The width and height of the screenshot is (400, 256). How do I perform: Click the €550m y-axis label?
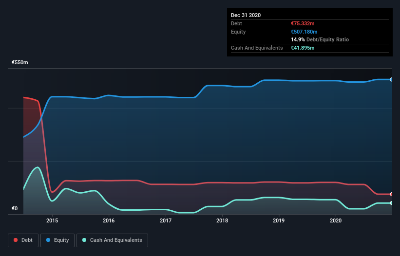[20, 62]
